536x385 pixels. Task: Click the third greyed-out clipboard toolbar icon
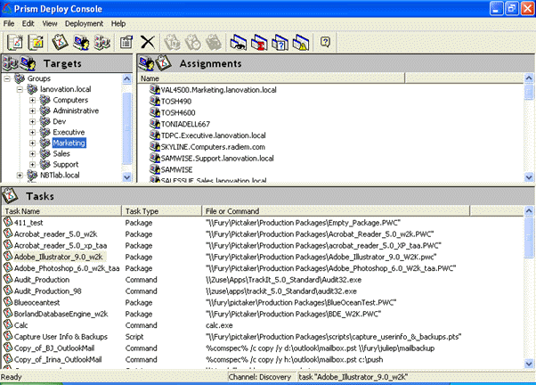(214, 43)
